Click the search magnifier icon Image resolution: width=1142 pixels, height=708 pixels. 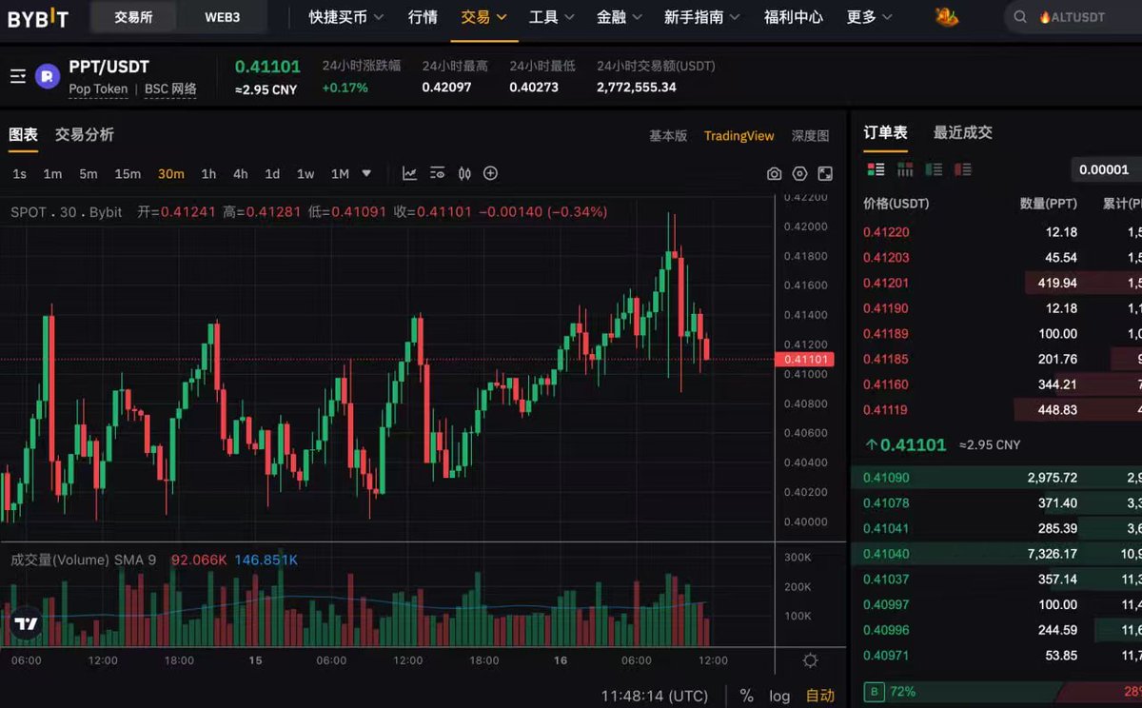[x=1020, y=17]
